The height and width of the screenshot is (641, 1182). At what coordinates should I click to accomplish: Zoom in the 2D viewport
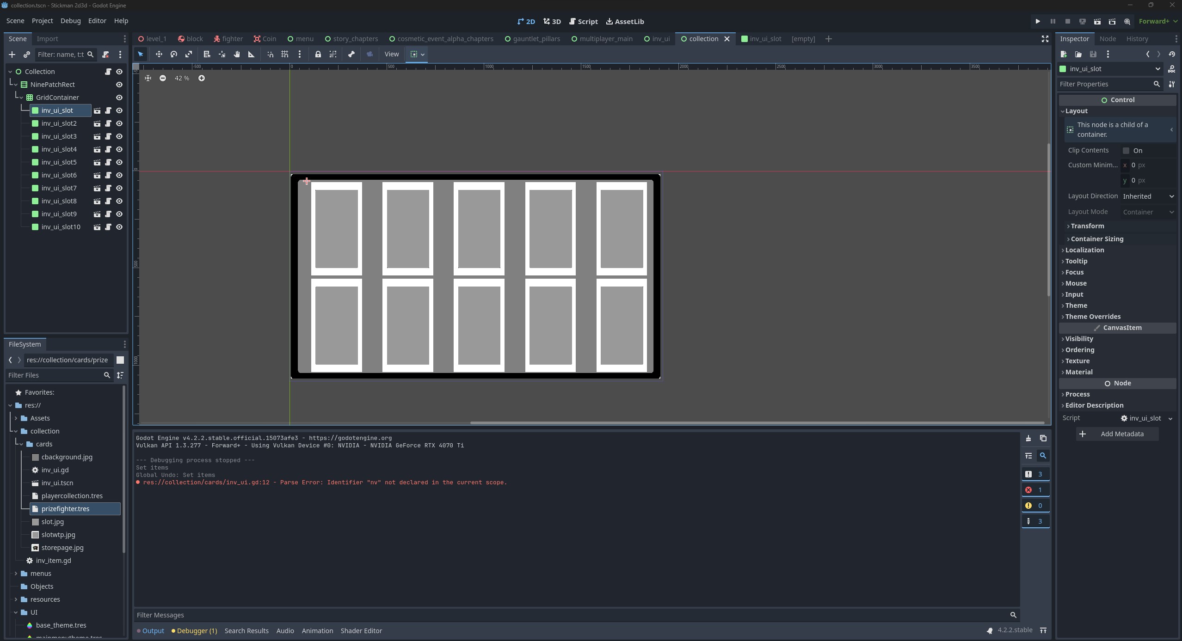[x=202, y=78]
